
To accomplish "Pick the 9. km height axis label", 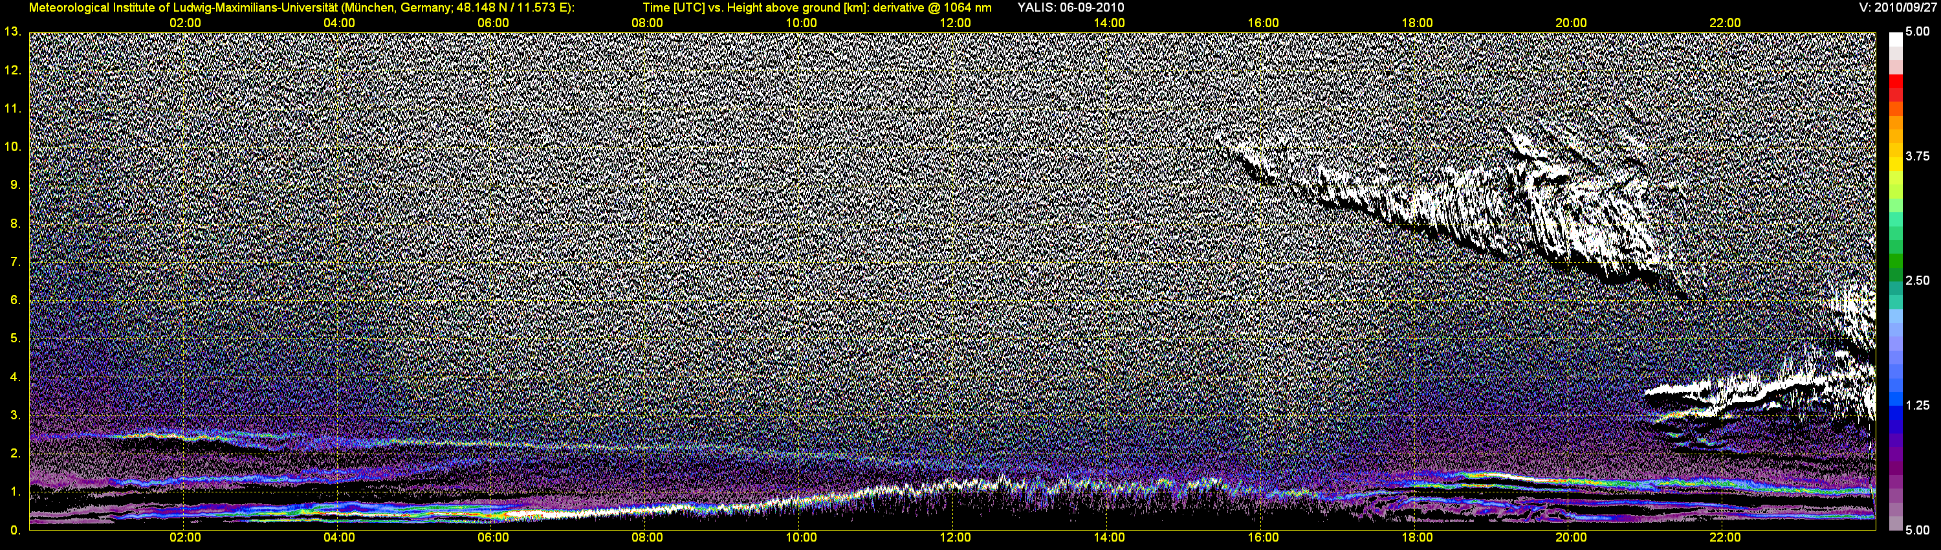I will pyautogui.click(x=15, y=185).
